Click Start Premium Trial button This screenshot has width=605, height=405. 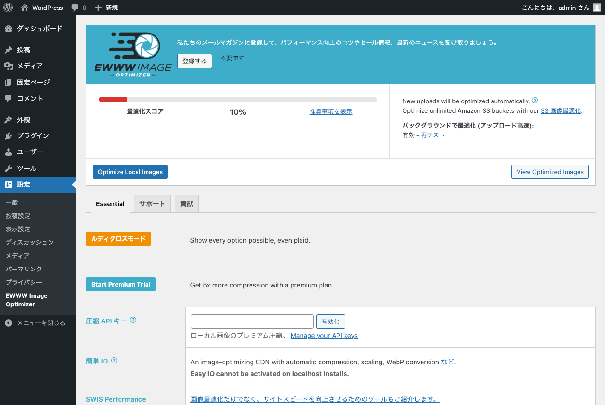[121, 285]
